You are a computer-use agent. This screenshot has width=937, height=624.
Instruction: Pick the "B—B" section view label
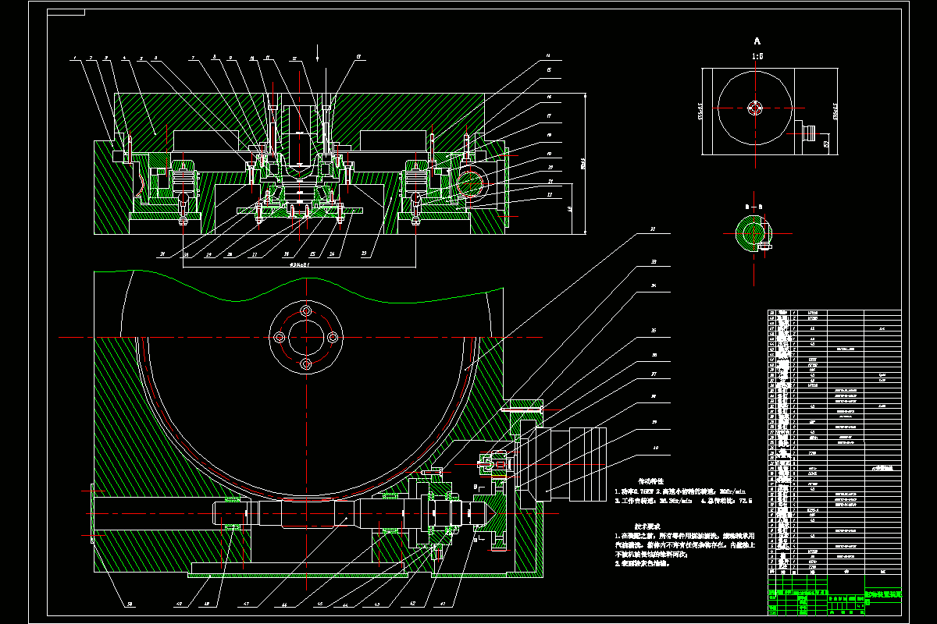[752, 205]
